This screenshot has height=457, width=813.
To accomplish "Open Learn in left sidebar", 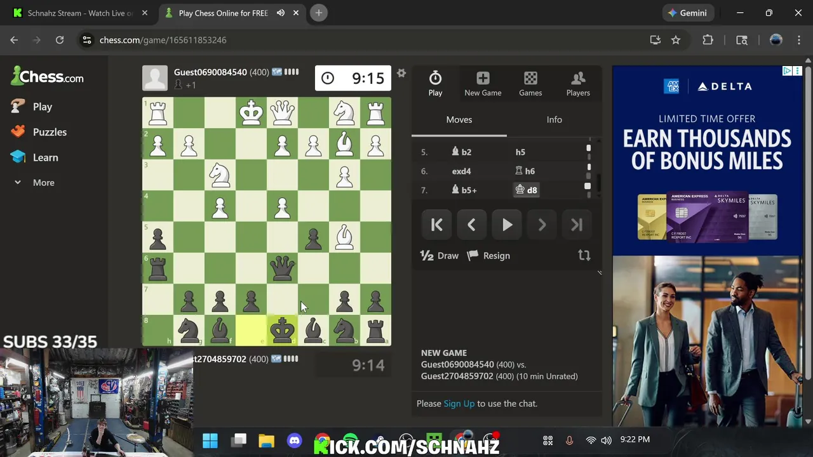I will [35, 157].
